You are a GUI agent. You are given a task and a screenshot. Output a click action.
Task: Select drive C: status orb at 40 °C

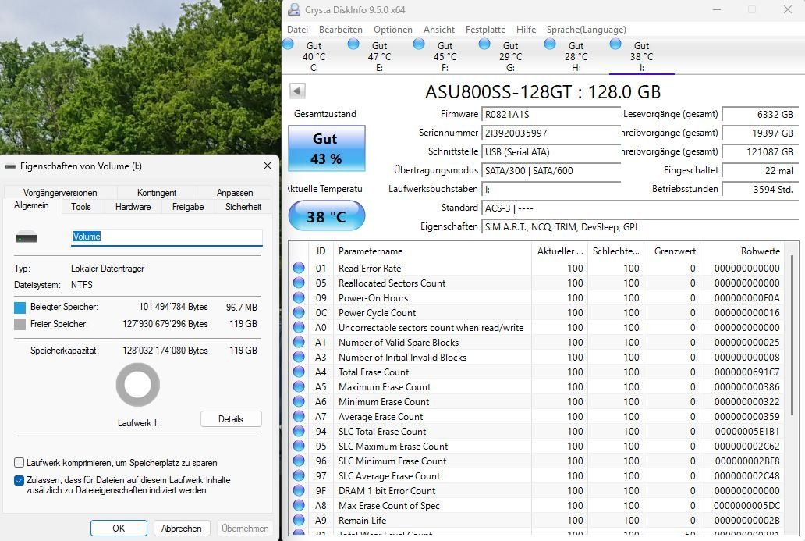pos(288,44)
